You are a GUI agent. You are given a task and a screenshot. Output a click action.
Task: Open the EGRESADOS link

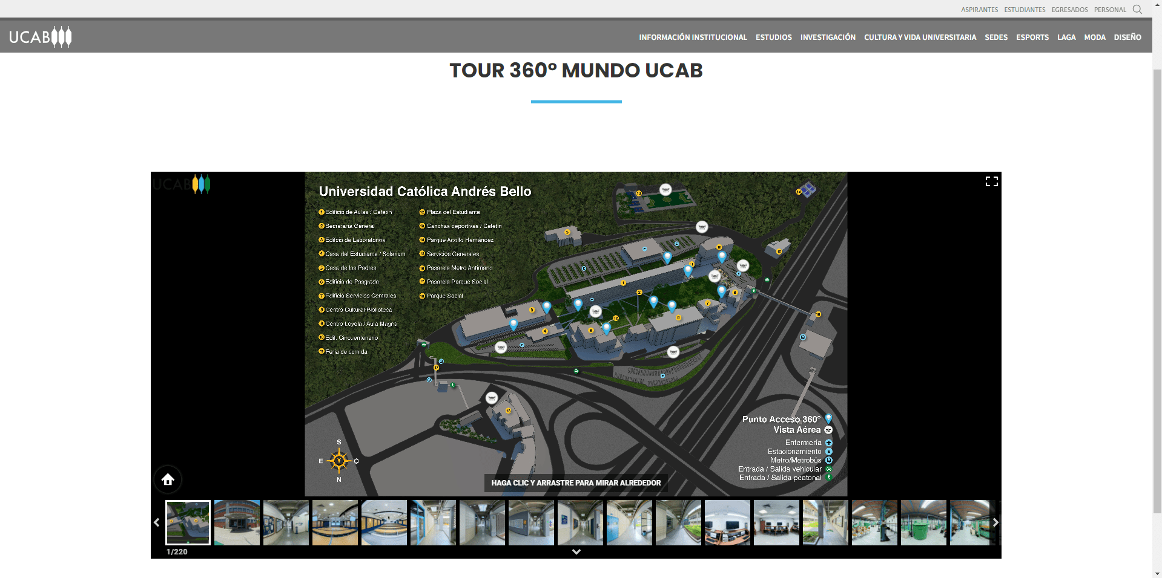[x=1069, y=10]
